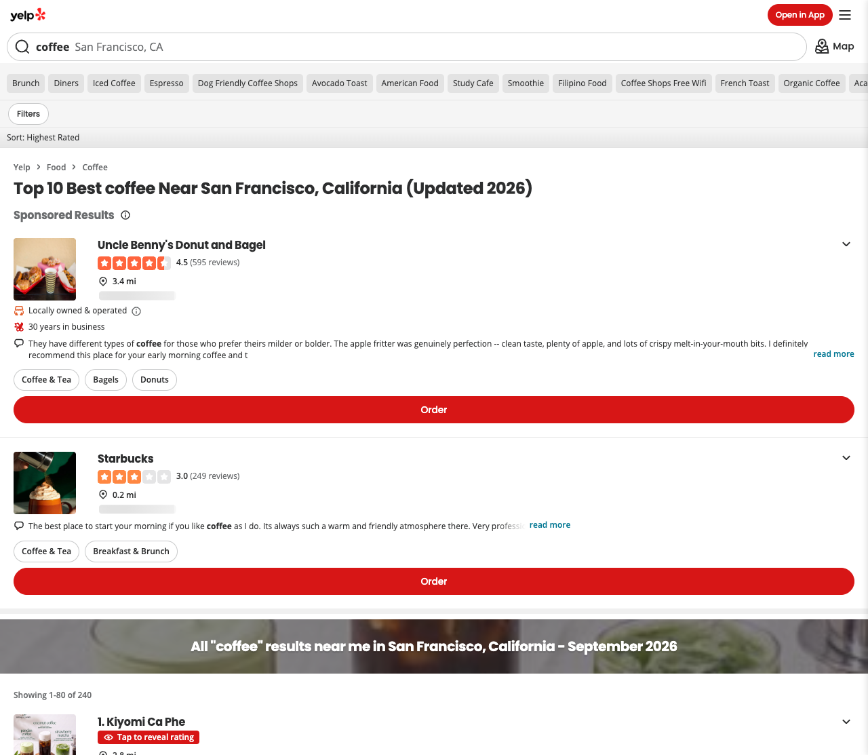Click Uncle Benny's star rating
This screenshot has height=755, width=868.
(134, 263)
